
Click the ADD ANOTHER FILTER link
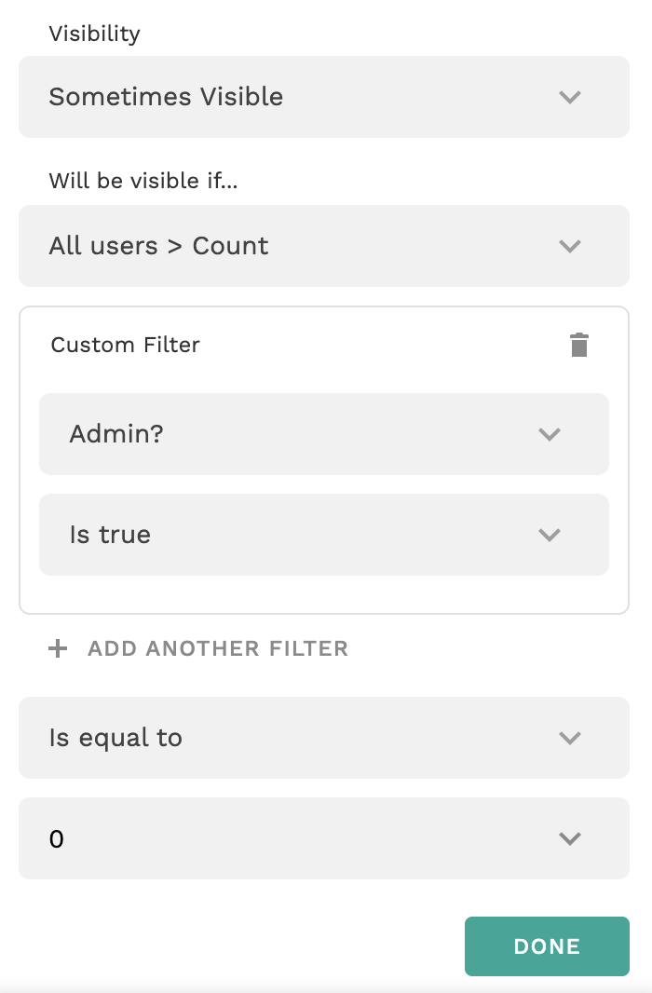click(217, 648)
